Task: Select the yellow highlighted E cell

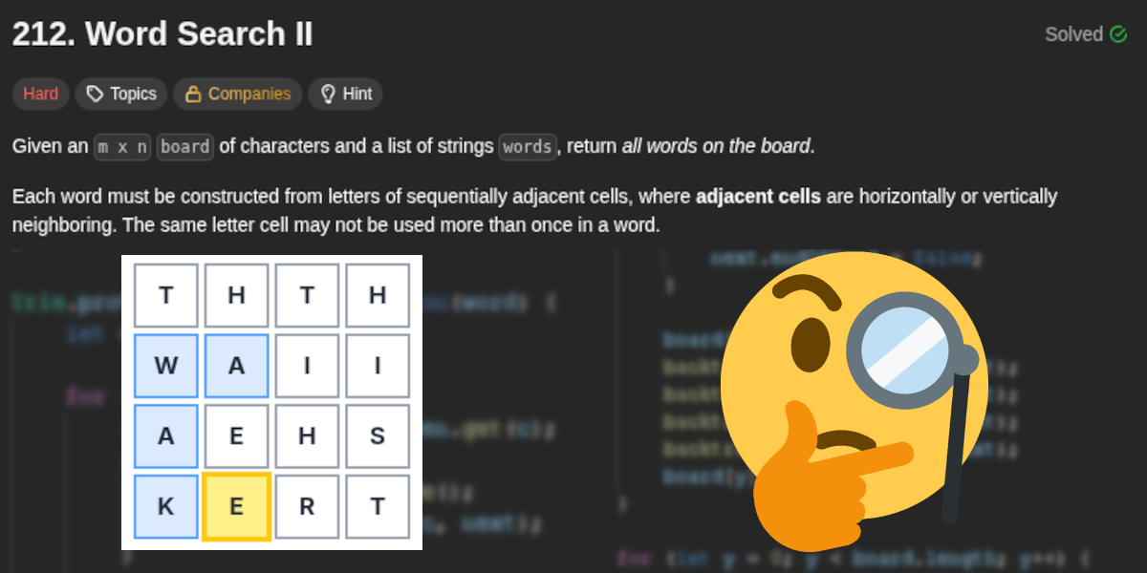Action: pyautogui.click(x=236, y=506)
